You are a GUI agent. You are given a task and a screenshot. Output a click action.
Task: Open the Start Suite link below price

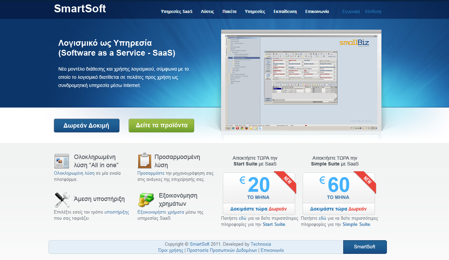click(274, 225)
